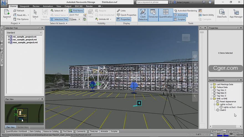The width and height of the screenshot is (244, 137).
Task: Open the Viewpoint ribbon tab
Action: point(24,6)
